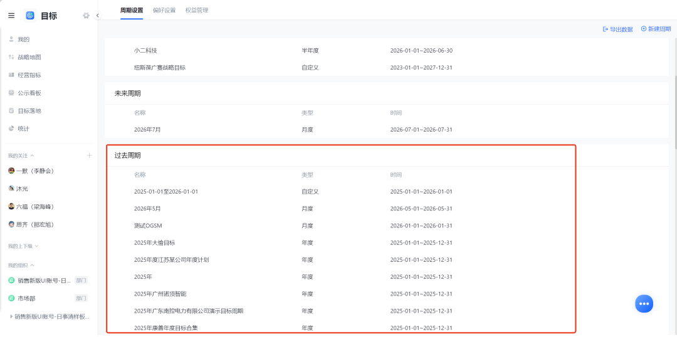Click the 经营指标 icon

12,75
